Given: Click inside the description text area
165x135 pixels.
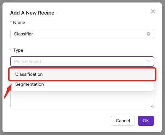Looking at the screenshot, I should 82,99.
